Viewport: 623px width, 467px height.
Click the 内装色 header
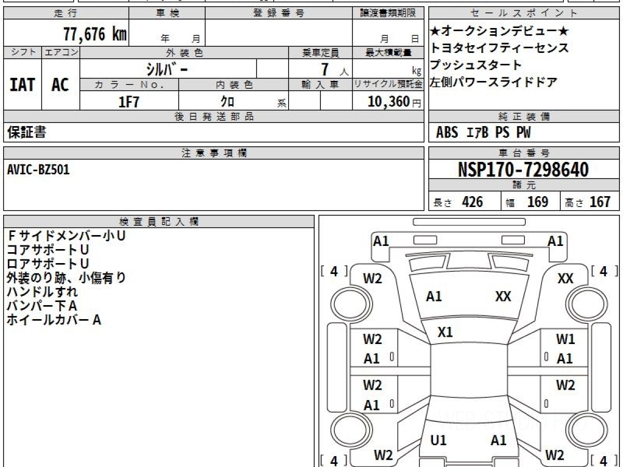(x=234, y=85)
